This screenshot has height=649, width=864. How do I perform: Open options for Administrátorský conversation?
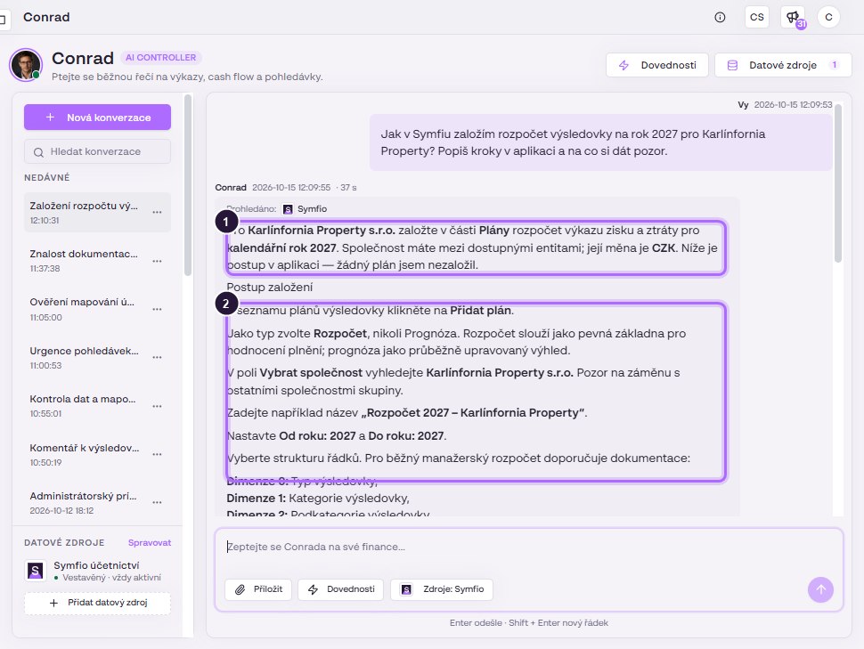pos(157,502)
